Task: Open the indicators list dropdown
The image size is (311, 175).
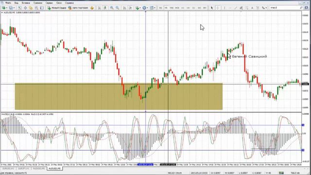Action: (138, 8)
